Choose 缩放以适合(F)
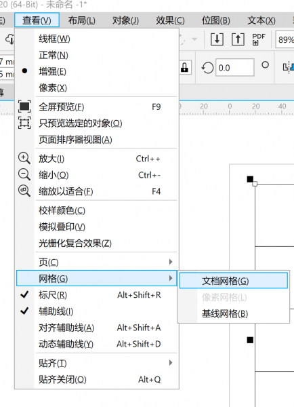 point(97,191)
